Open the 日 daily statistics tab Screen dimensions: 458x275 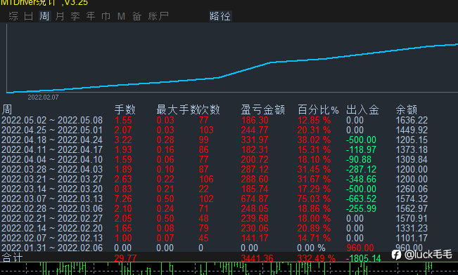[x=29, y=16]
